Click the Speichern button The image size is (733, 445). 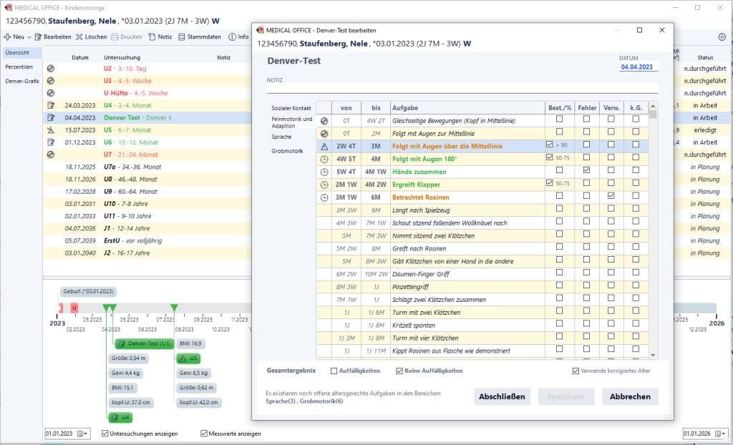click(566, 396)
